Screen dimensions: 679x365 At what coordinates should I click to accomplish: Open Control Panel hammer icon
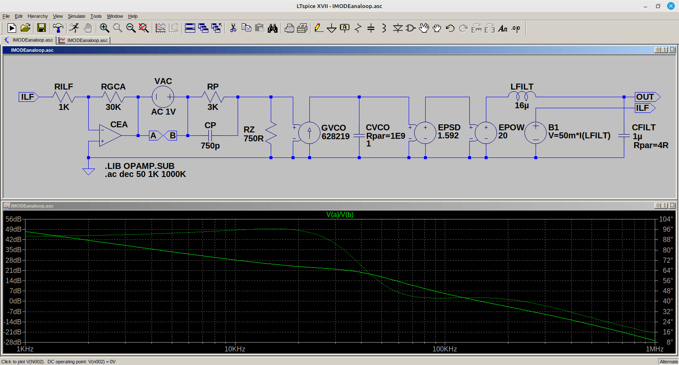(58, 28)
